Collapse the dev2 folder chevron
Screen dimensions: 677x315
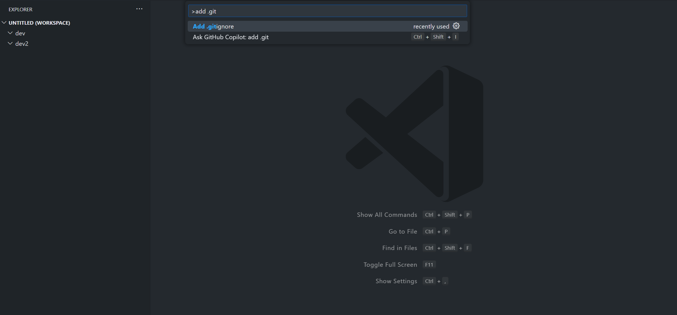click(x=10, y=44)
